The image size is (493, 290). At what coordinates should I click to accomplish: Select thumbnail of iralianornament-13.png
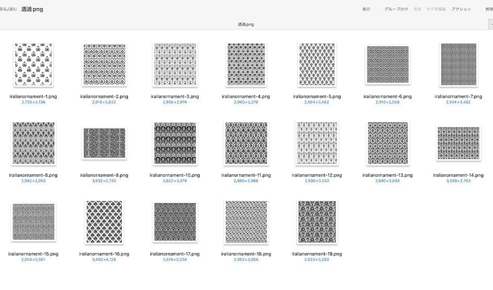point(387,143)
